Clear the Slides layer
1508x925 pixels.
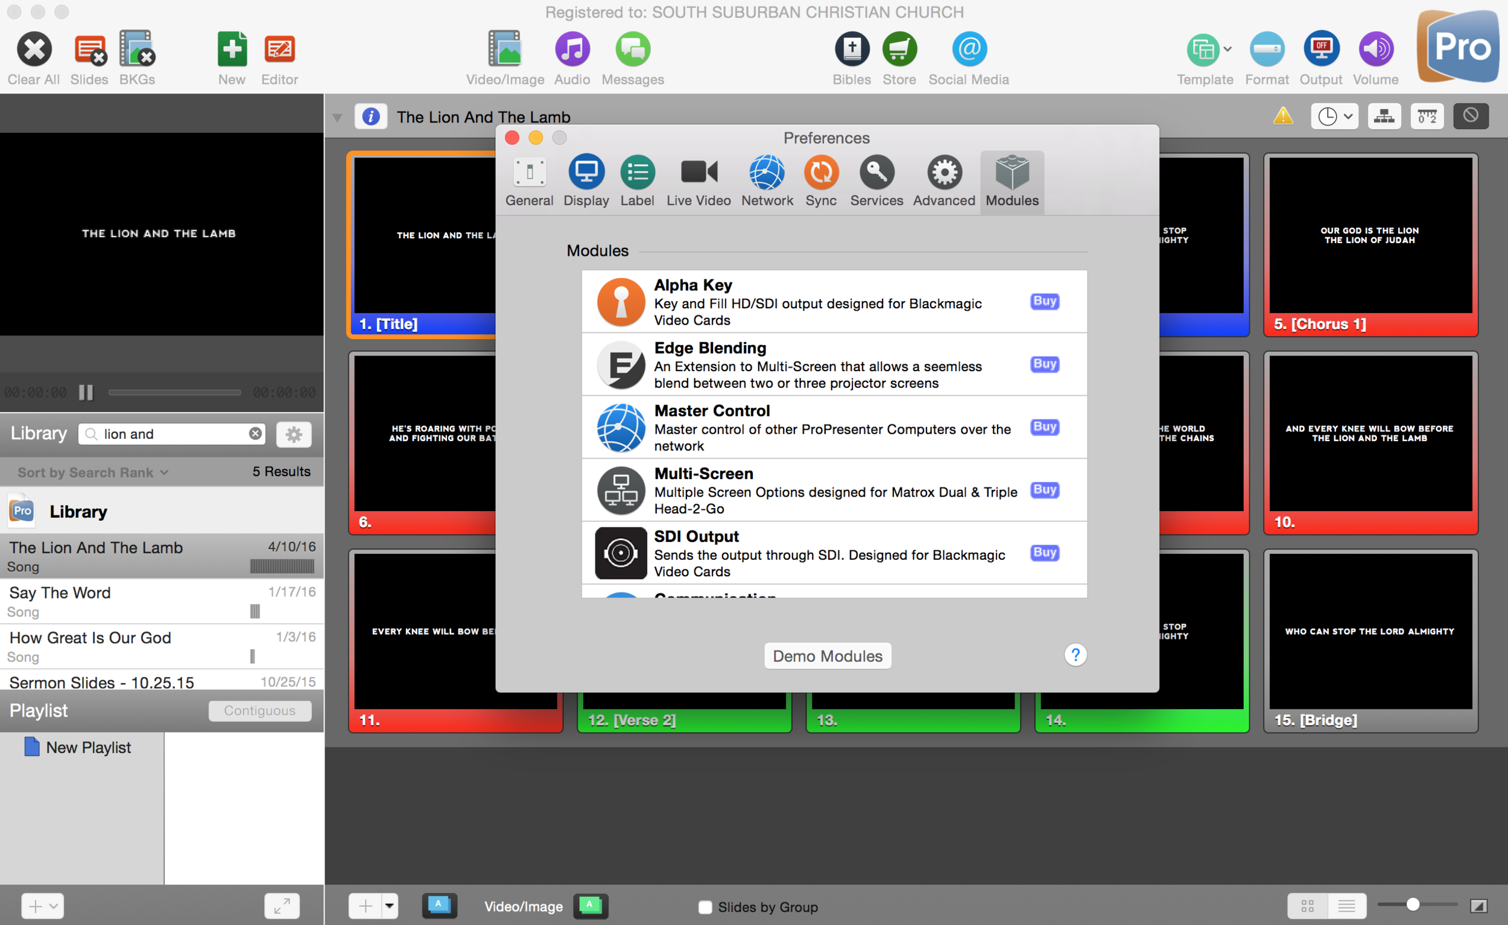click(89, 49)
